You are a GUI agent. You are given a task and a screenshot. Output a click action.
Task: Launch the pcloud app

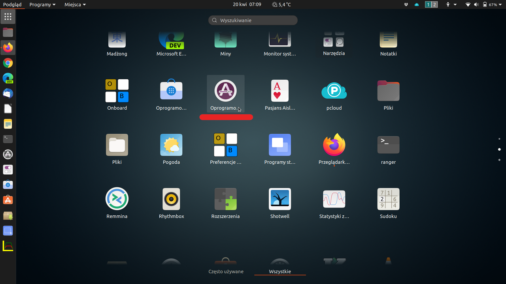[334, 95]
